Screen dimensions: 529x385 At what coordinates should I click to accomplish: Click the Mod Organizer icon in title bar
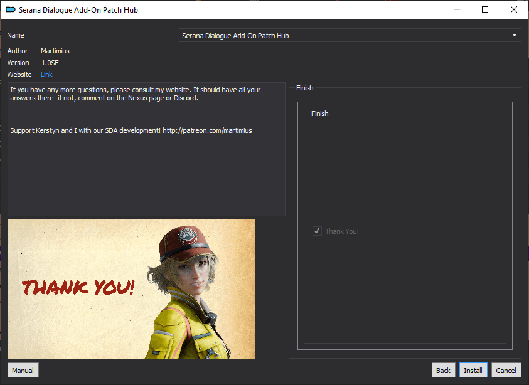click(11, 10)
